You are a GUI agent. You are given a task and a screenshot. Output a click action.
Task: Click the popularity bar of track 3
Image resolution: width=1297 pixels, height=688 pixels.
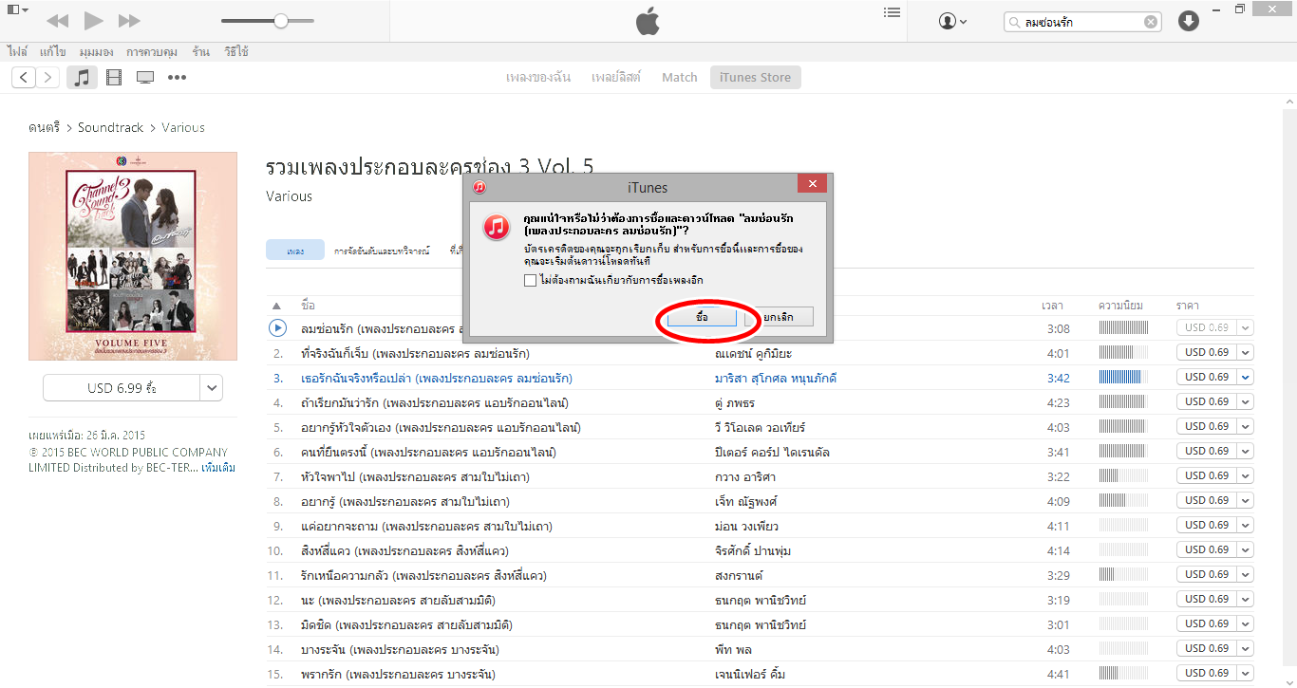pos(1122,377)
